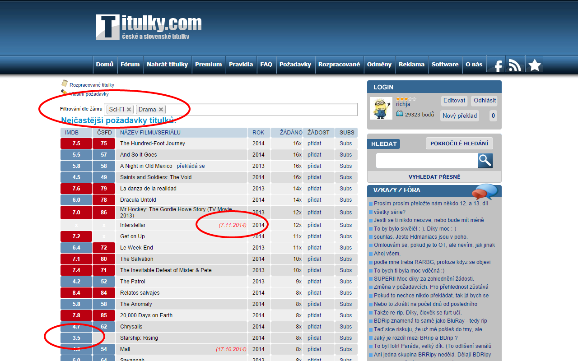
Task: Click the notepad icon beside Rozpracované titulky
Action: [65, 83]
